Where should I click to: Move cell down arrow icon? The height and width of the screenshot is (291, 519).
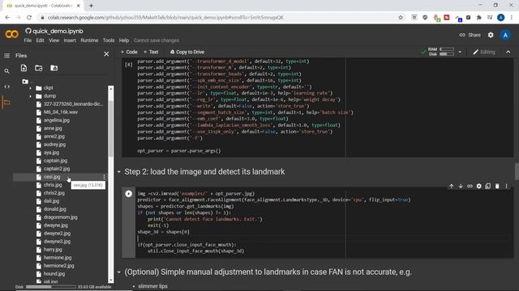click(x=461, y=187)
